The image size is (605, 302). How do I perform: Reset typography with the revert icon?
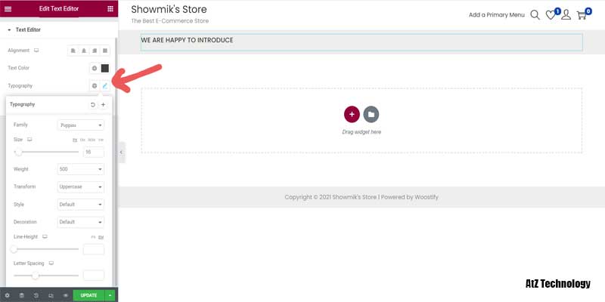pyautogui.click(x=93, y=105)
